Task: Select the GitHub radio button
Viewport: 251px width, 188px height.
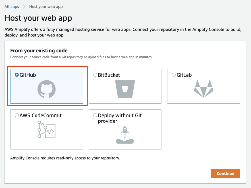Action: click(x=17, y=75)
